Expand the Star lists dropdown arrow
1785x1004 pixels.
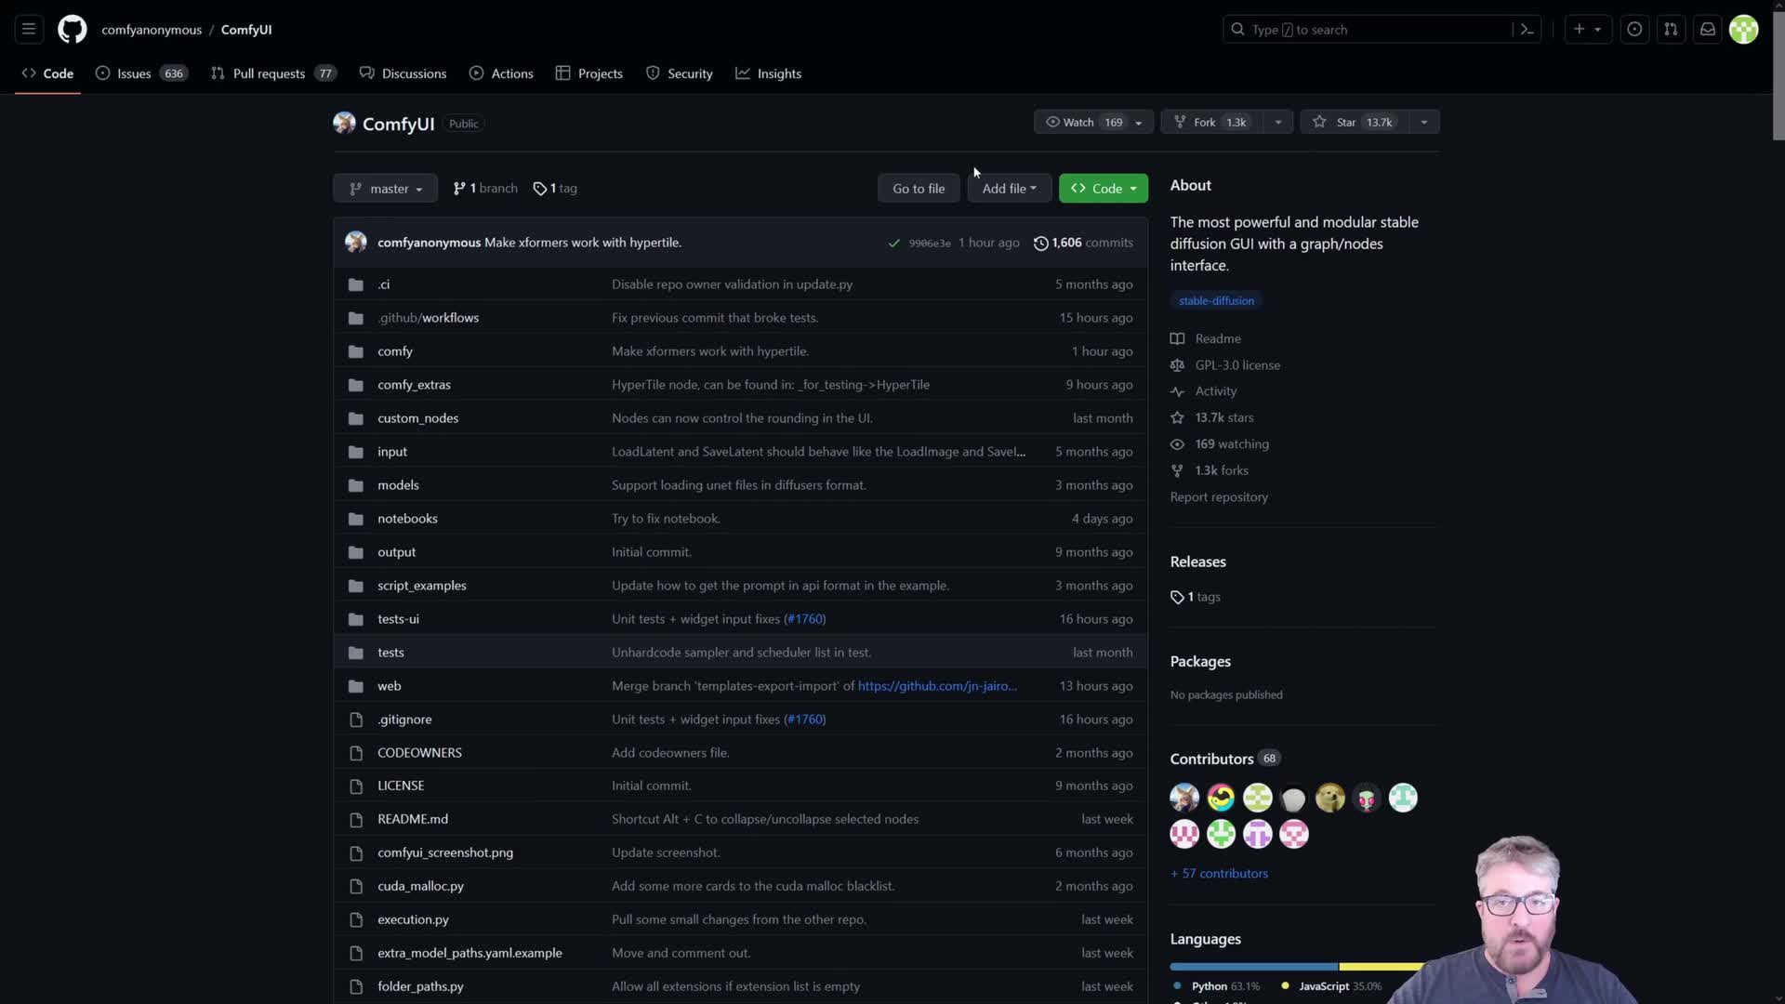[x=1424, y=122]
